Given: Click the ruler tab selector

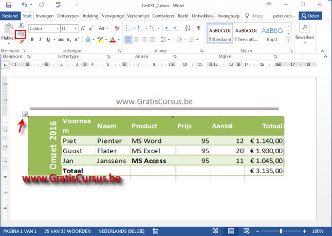Looking at the screenshot, I should click(5, 65).
